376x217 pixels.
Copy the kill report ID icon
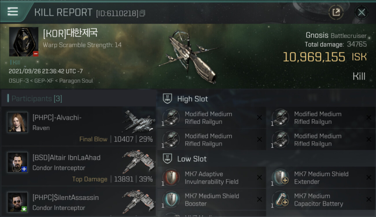coord(142,13)
